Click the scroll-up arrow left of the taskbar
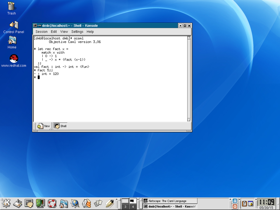This screenshot has width=280, height=210. [138, 199]
